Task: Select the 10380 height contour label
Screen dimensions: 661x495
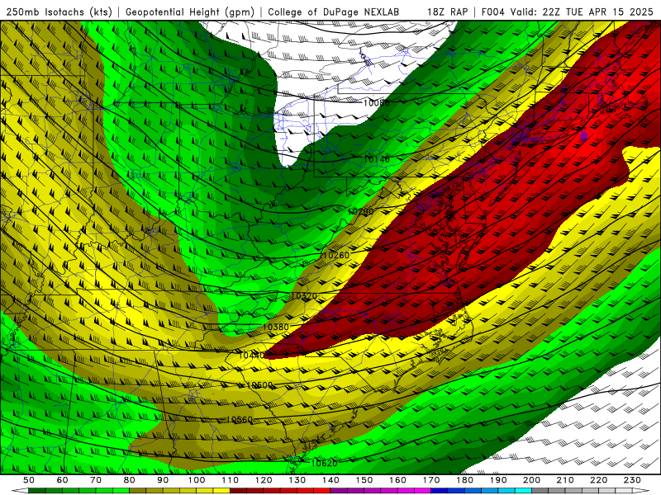Action: tap(276, 327)
